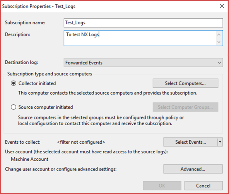Click the Forwarded Events chevron arrow
229x194 pixels.
(x=219, y=63)
